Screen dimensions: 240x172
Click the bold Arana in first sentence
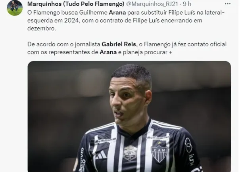pyautogui.click(x=117, y=13)
